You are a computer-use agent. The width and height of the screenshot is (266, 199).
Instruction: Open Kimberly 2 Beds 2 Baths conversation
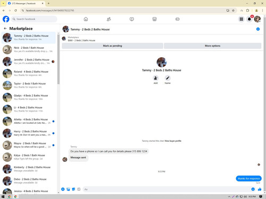(29, 169)
